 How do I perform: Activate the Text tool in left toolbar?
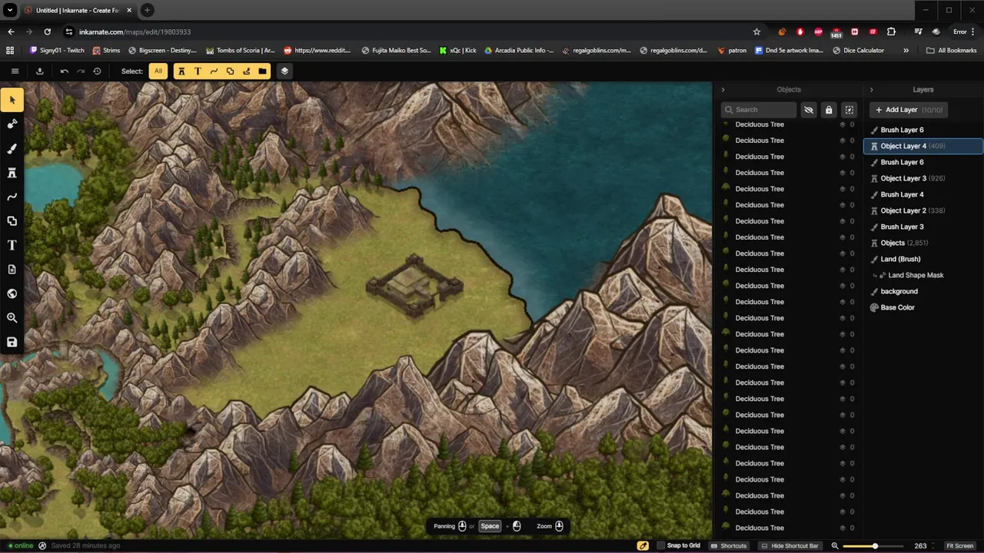(x=12, y=245)
